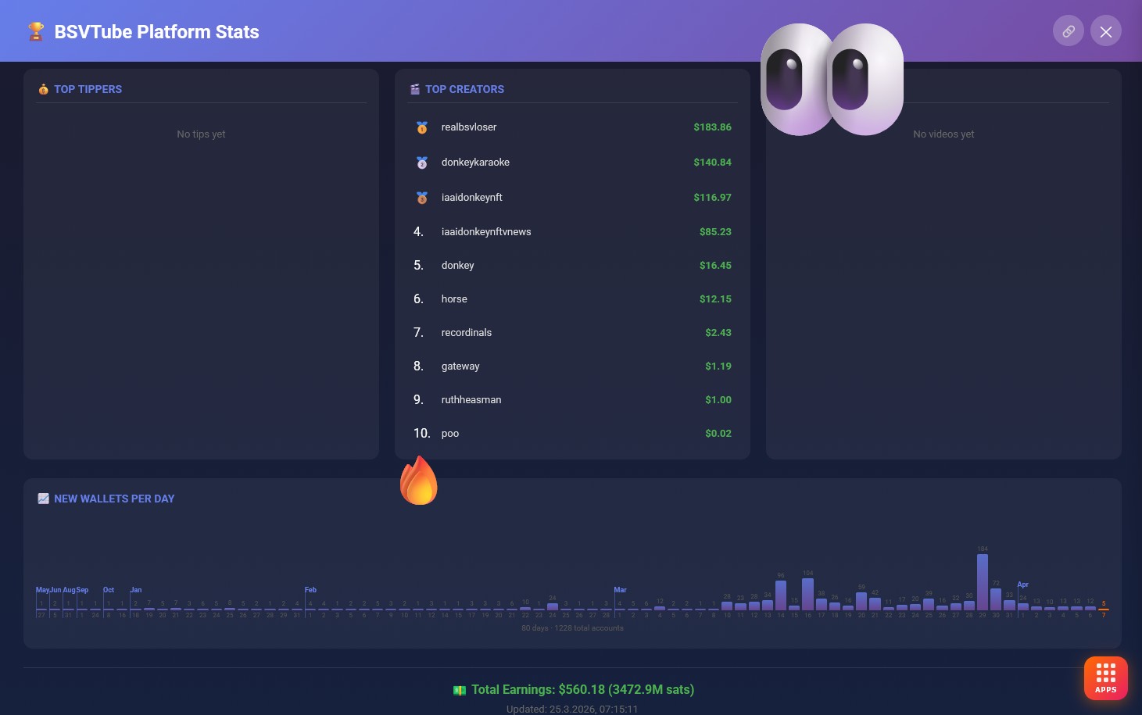Copy the stats page link icon
Image resolution: width=1142 pixels, height=715 pixels.
tap(1068, 31)
